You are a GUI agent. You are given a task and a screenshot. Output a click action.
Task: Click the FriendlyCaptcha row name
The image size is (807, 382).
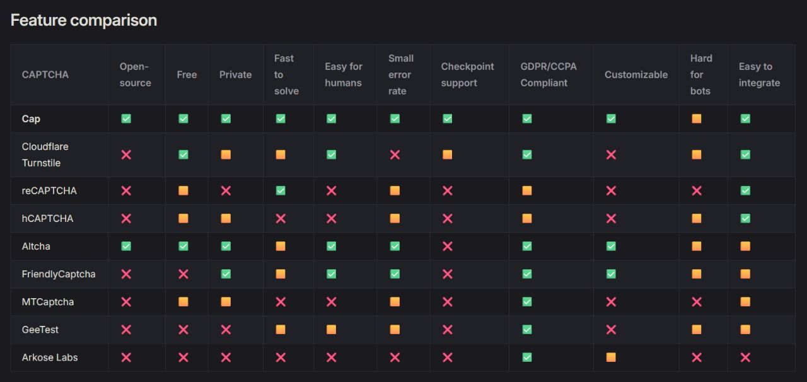tap(59, 274)
